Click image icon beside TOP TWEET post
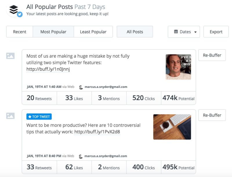The width and height of the screenshot is (232, 177). coord(10,116)
